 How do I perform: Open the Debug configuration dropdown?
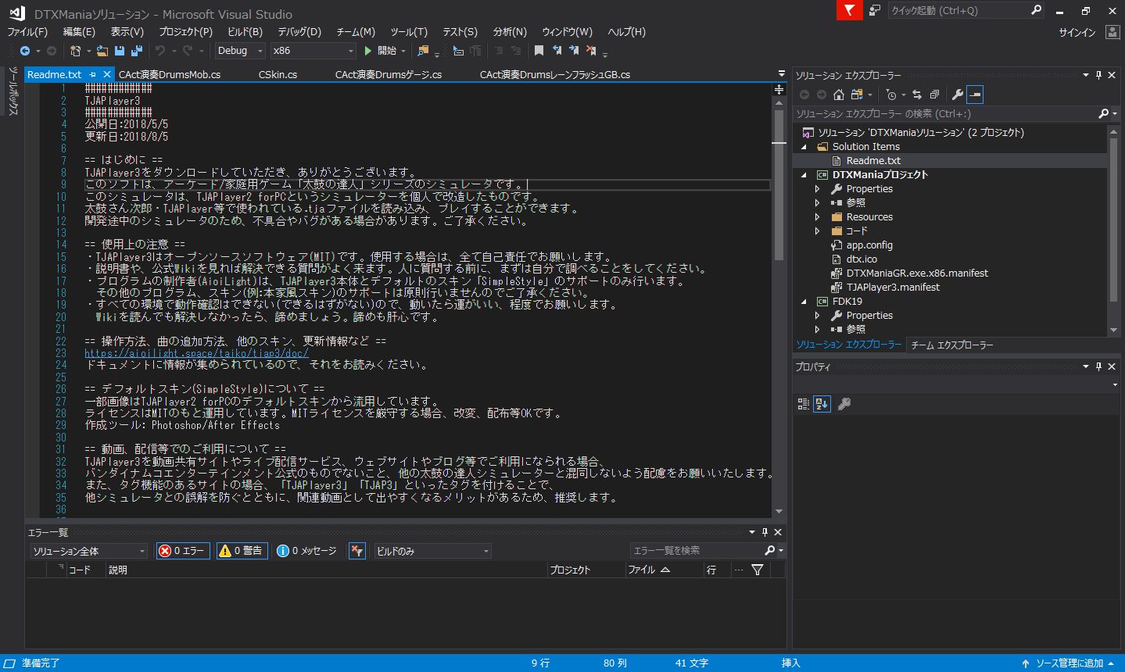(240, 51)
